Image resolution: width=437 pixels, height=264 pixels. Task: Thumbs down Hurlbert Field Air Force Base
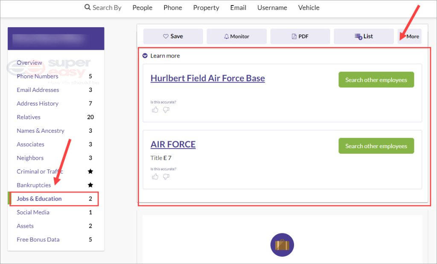pyautogui.click(x=166, y=110)
